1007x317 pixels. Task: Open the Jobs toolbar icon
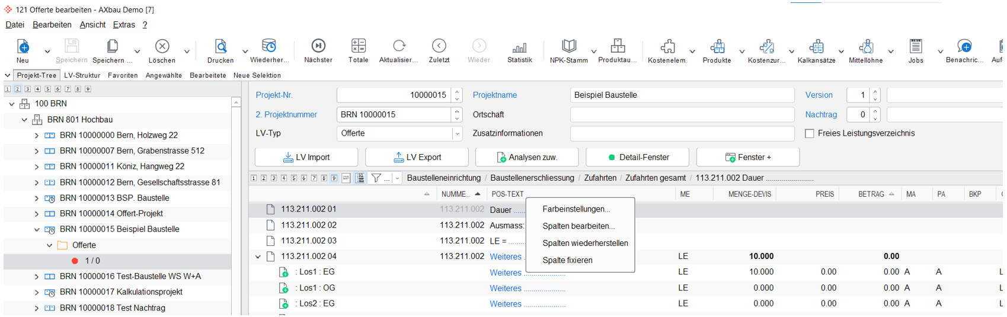[x=916, y=46]
